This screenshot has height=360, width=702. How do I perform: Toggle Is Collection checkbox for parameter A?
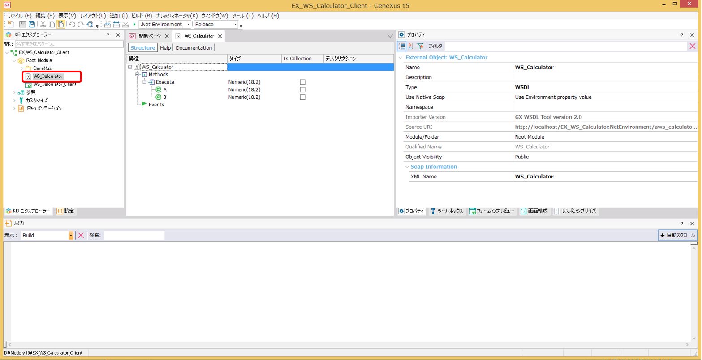click(302, 90)
